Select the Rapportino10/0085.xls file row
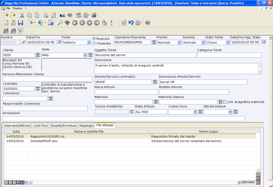Viewport: 273px width, 187px height. (130, 137)
